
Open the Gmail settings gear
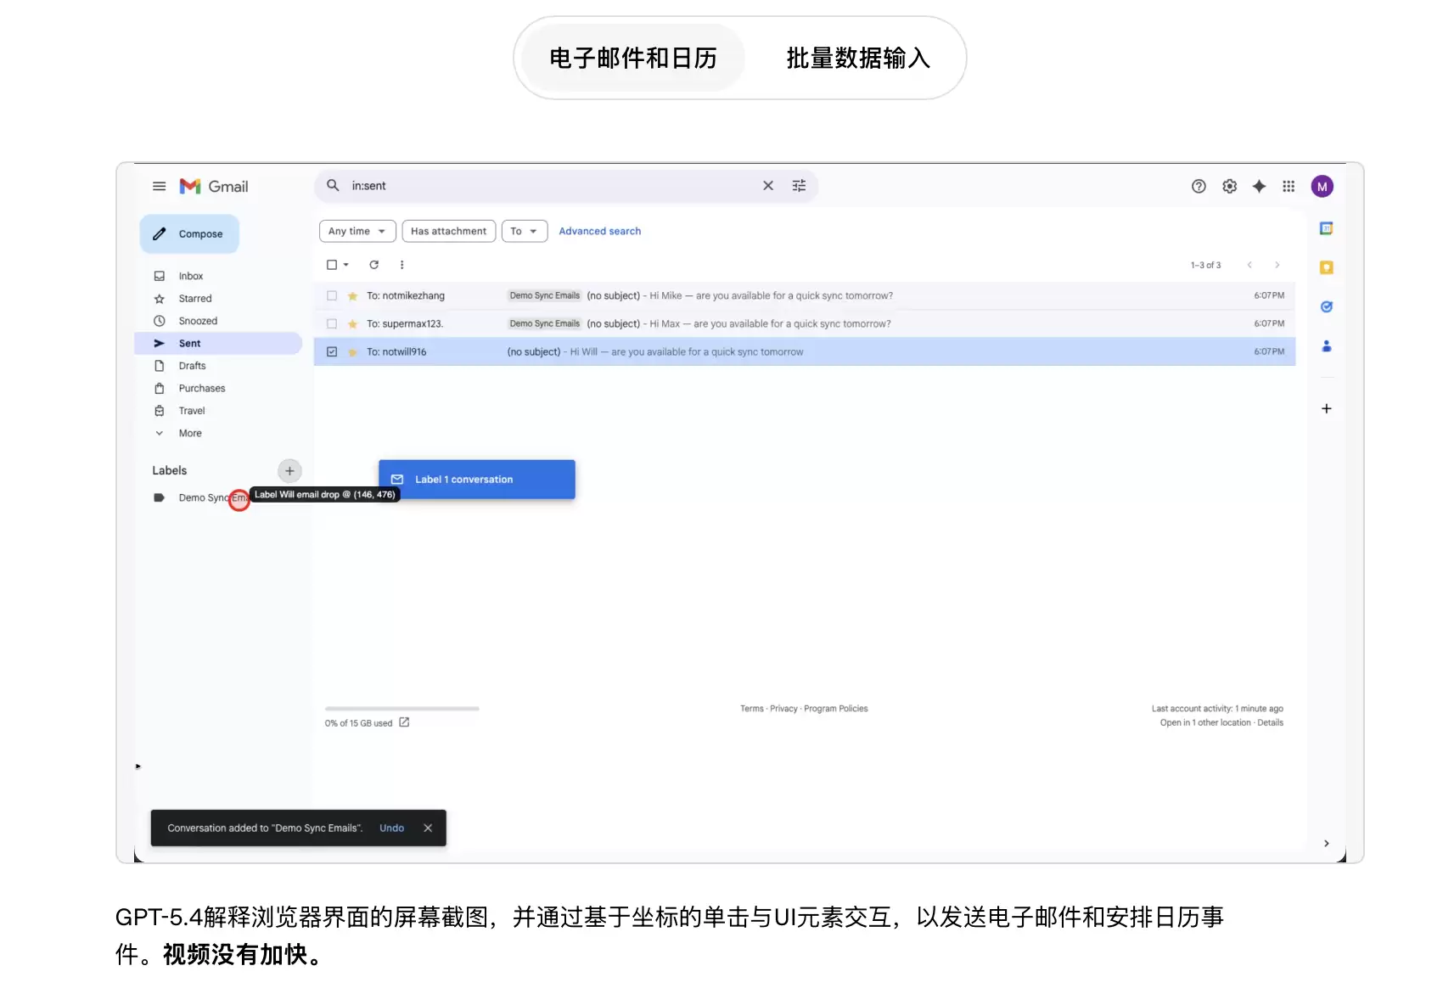coord(1229,186)
